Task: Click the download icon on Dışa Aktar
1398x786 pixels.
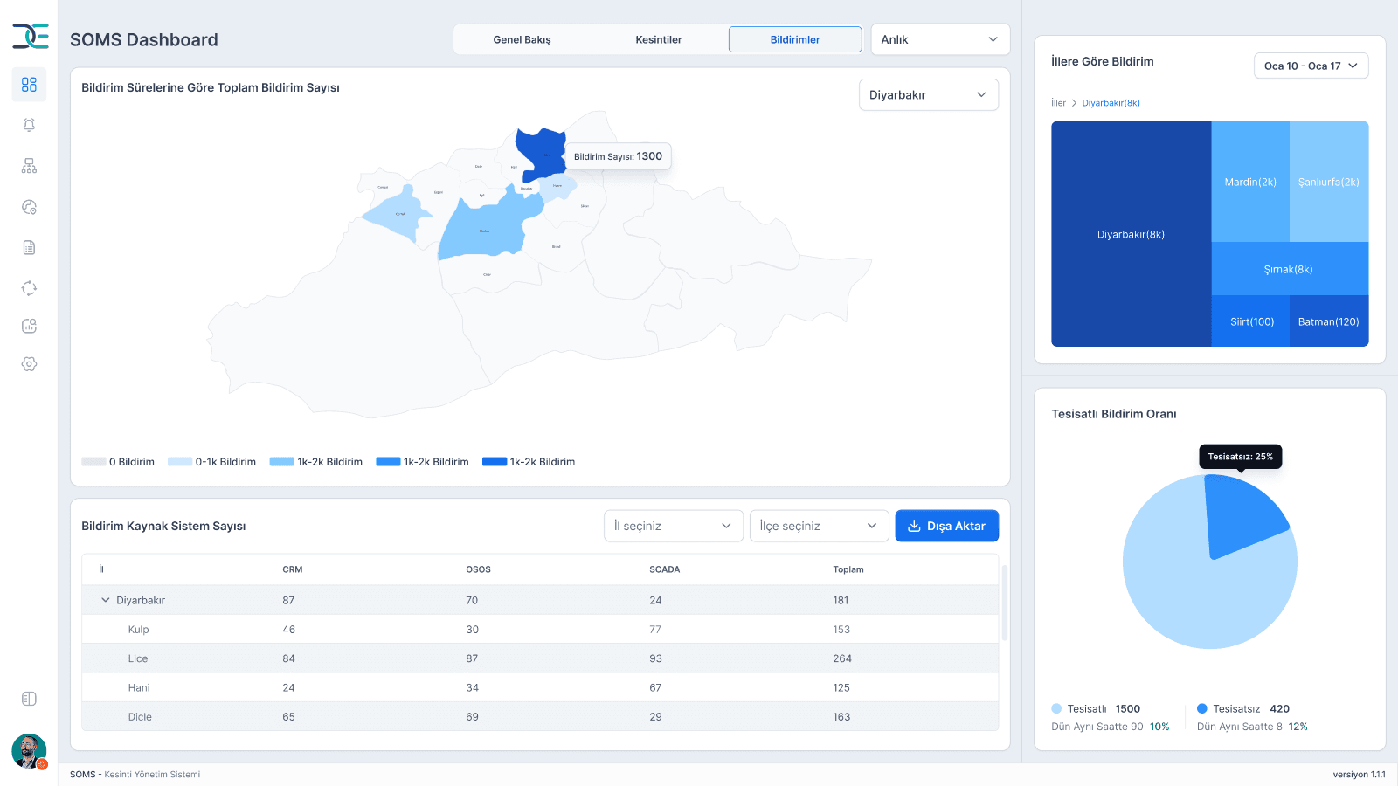Action: tap(914, 526)
